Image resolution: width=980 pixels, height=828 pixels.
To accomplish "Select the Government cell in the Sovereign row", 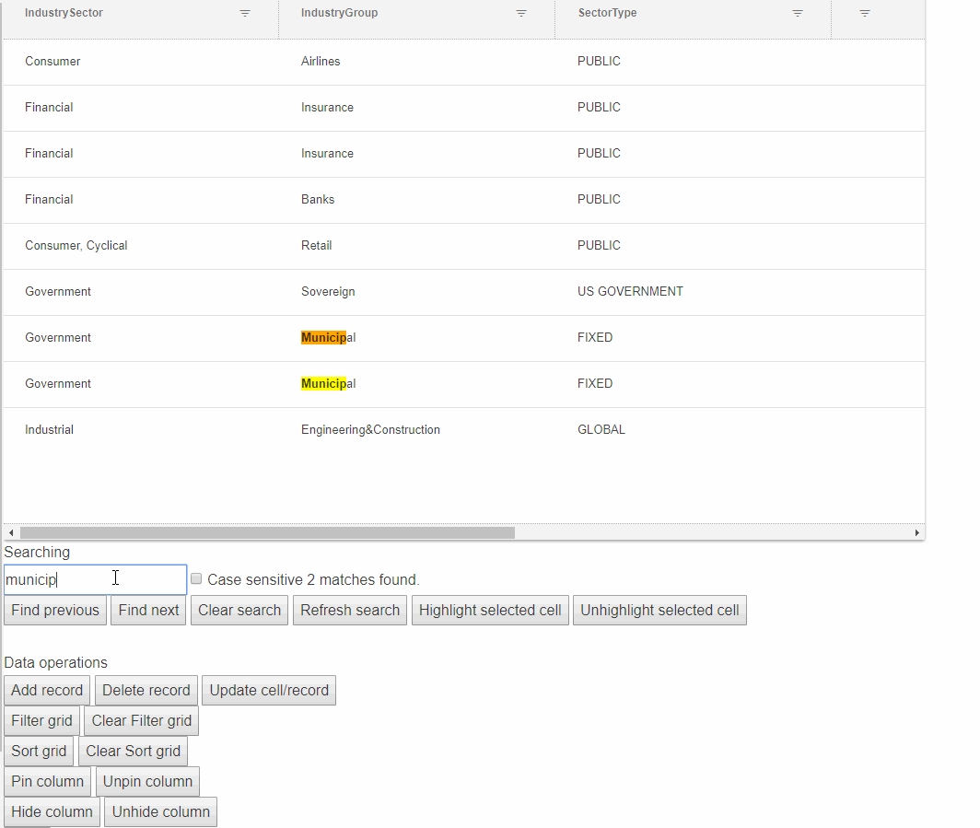I will [x=141, y=292].
